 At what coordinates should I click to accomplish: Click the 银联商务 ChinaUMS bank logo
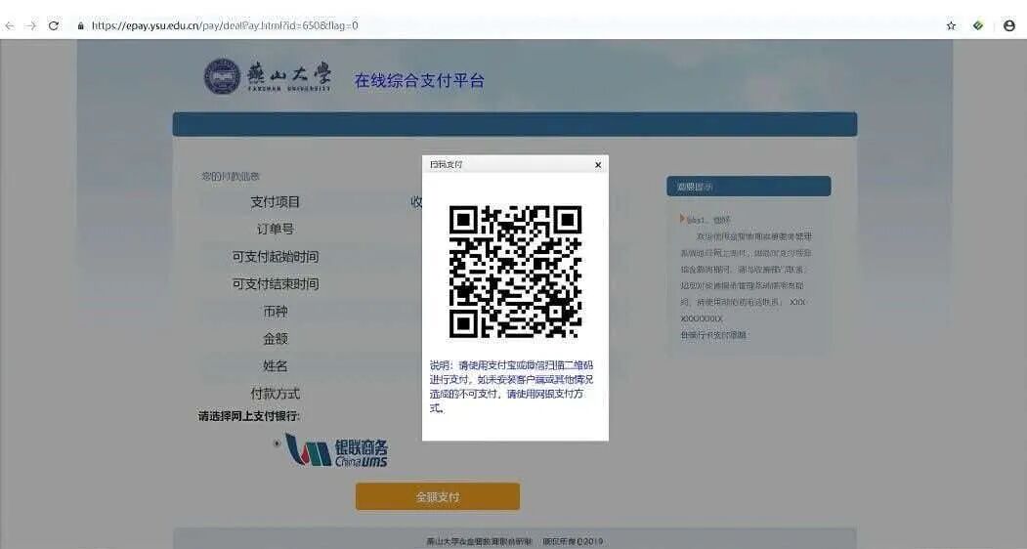pos(337,450)
